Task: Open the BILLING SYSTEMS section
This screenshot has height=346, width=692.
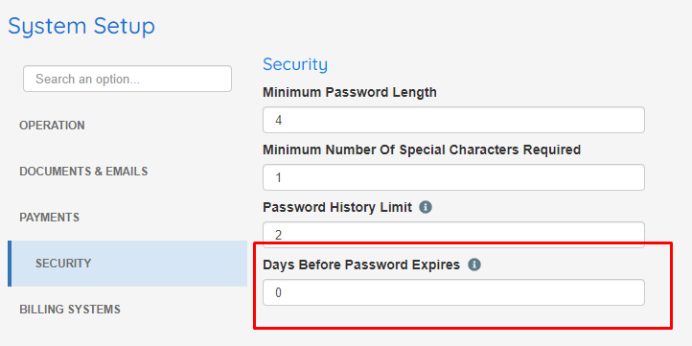Action: 70,310
